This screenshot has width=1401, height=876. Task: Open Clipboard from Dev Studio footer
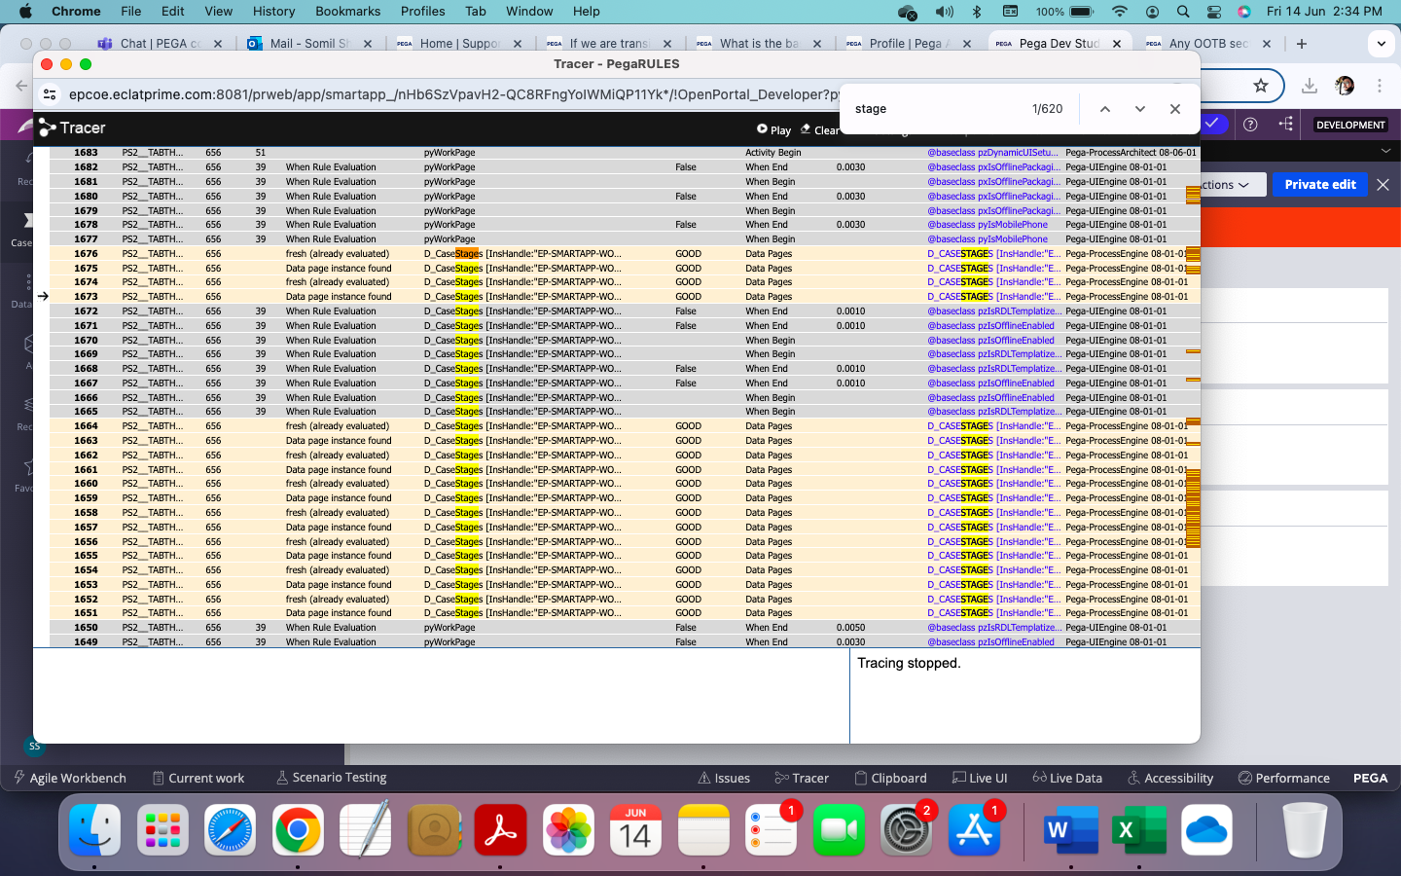click(x=890, y=778)
